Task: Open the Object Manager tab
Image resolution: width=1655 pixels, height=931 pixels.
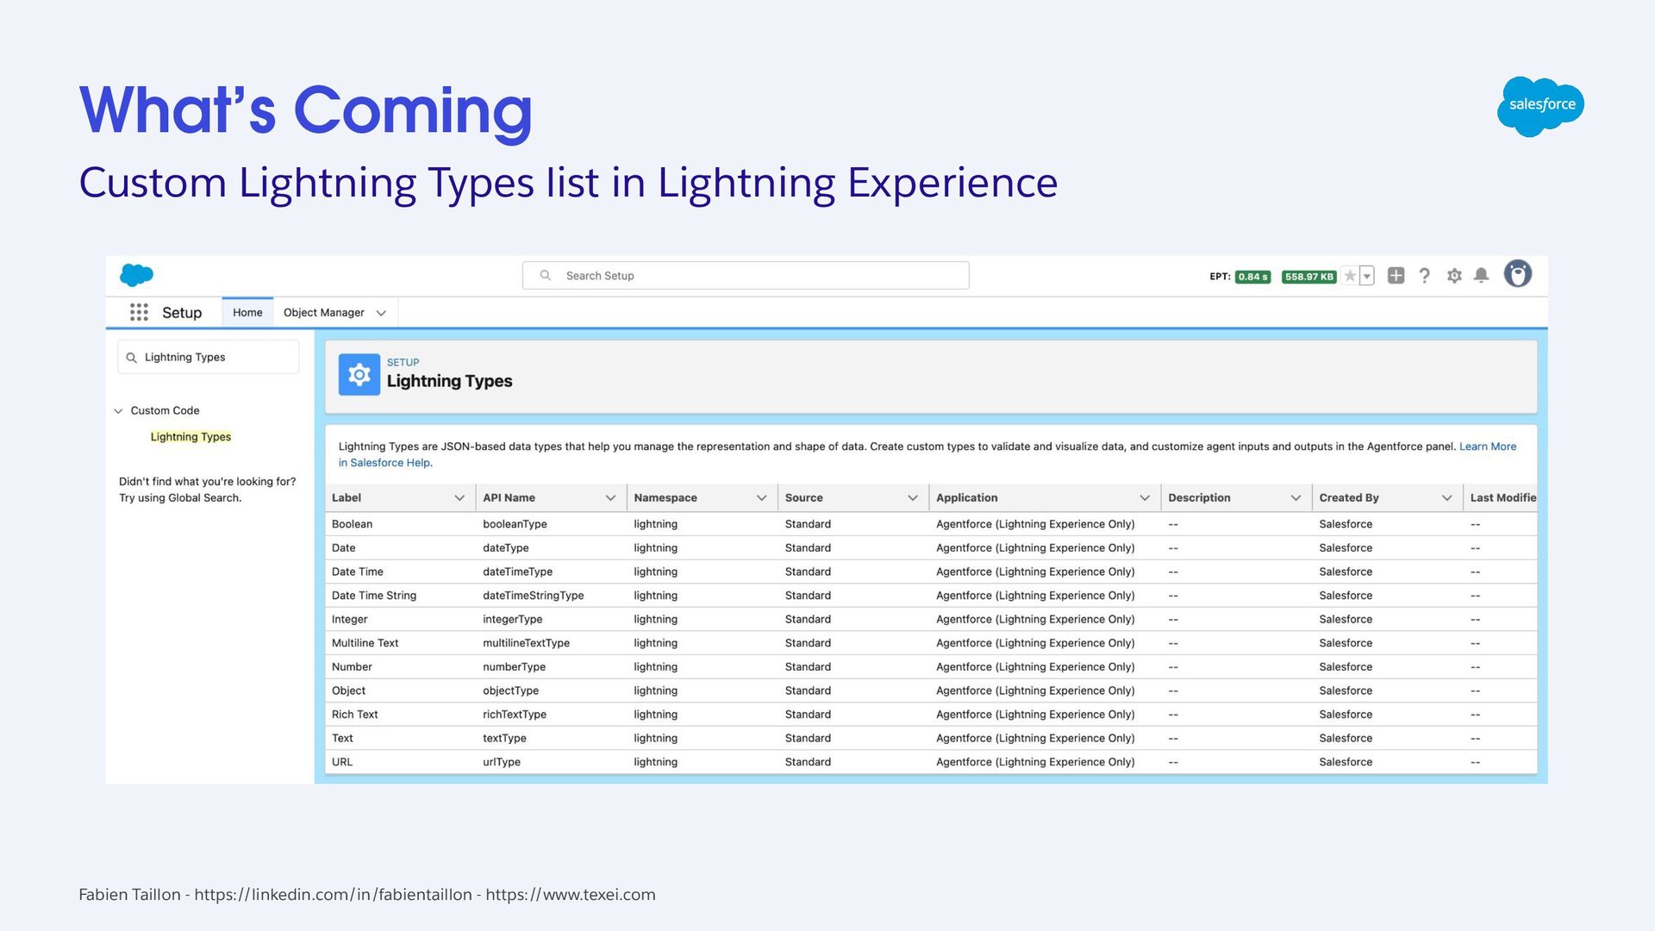Action: (323, 312)
